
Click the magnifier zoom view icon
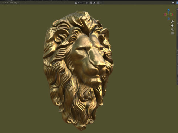pos(172,21)
